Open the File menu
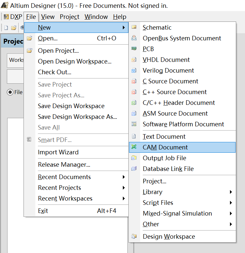The width and height of the screenshot is (245, 253). (31, 17)
